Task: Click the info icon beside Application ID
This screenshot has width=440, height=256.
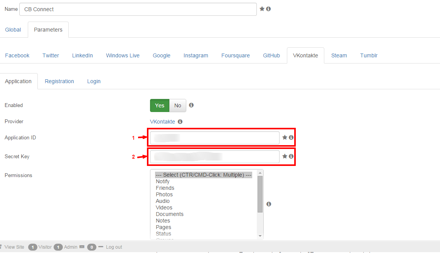Action: 291,137
